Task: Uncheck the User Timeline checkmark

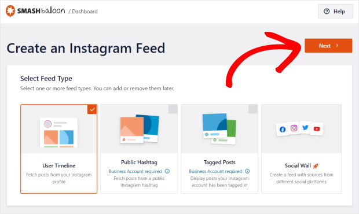Action: tap(92, 109)
